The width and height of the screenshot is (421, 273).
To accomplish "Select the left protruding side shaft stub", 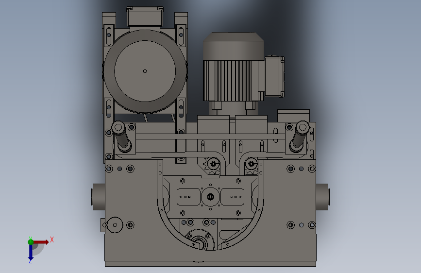I will (x=99, y=197).
